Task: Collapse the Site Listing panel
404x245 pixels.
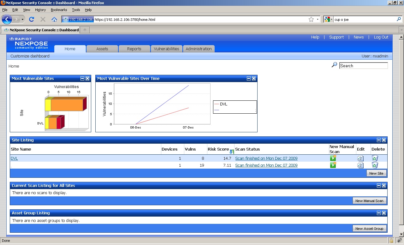Action: 379,140
